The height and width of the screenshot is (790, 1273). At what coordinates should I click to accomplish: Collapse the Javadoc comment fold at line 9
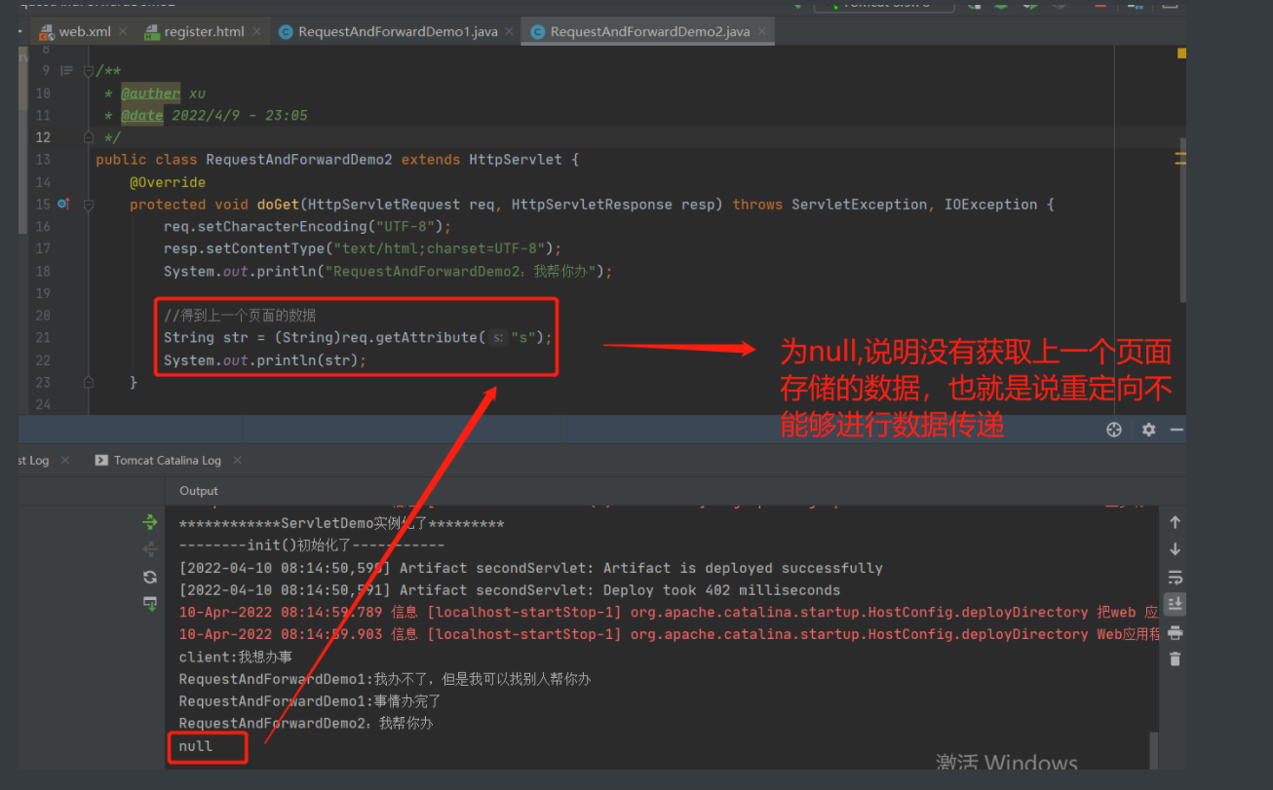(x=88, y=71)
